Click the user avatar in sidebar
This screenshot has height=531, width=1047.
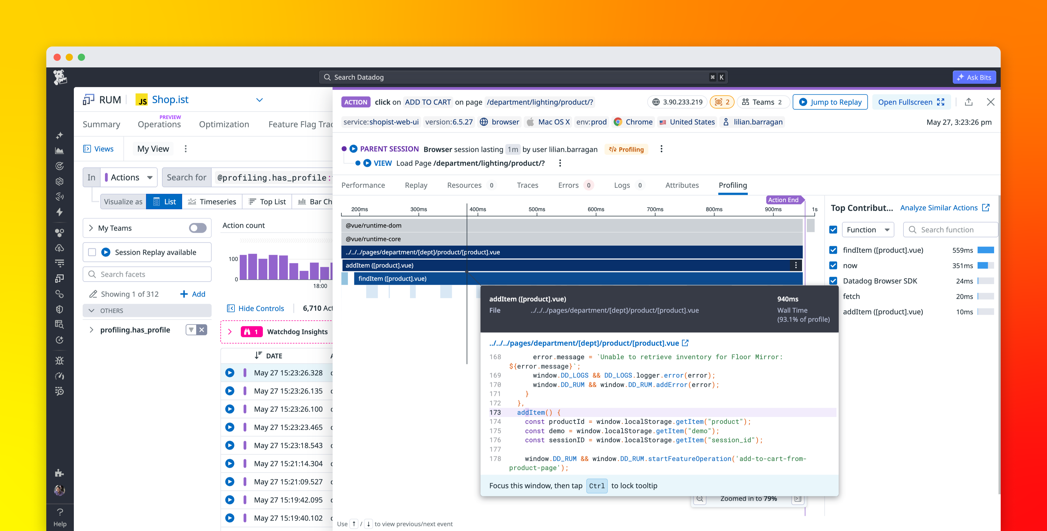pyautogui.click(x=59, y=490)
